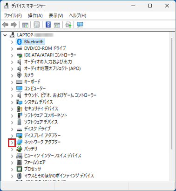
Task: Click Scan for hardware changes monitor icon
Action: (x=80, y=25)
